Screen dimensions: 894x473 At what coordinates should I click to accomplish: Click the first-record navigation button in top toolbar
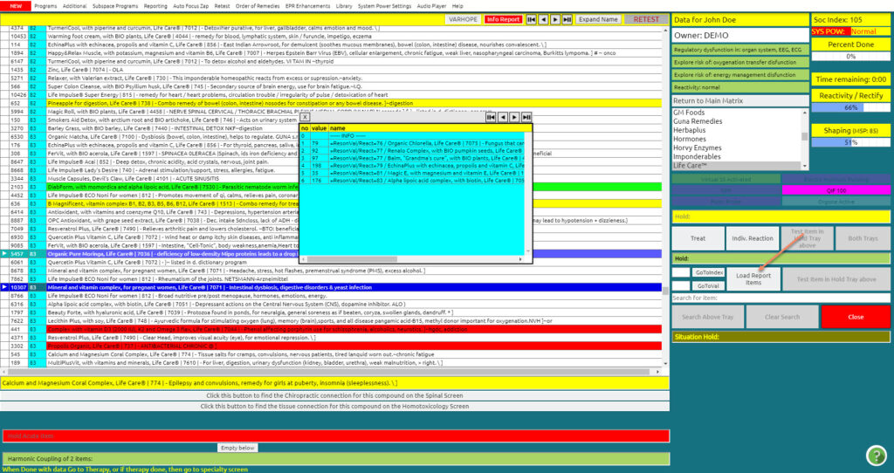coord(532,18)
